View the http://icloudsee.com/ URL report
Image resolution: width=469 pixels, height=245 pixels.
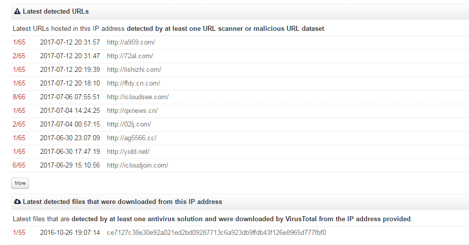138,97
